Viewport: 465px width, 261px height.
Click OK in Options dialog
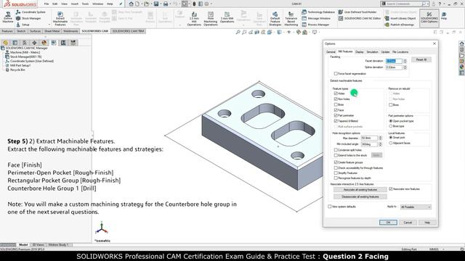tap(388, 223)
